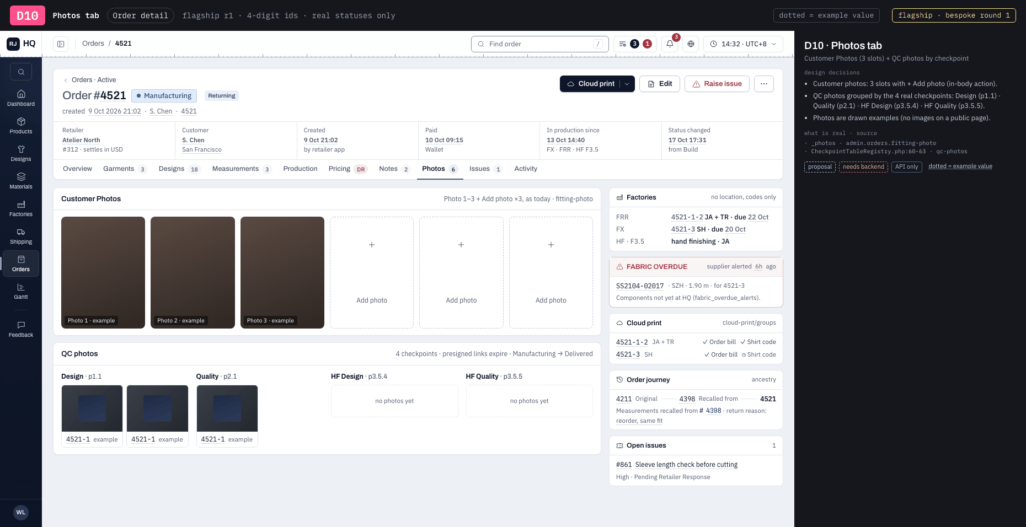Open the notifications bell

[670, 44]
